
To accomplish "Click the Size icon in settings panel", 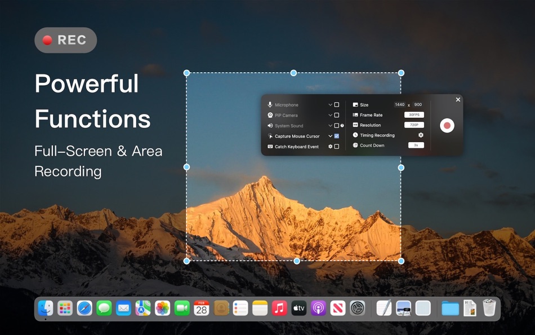I will (355, 104).
